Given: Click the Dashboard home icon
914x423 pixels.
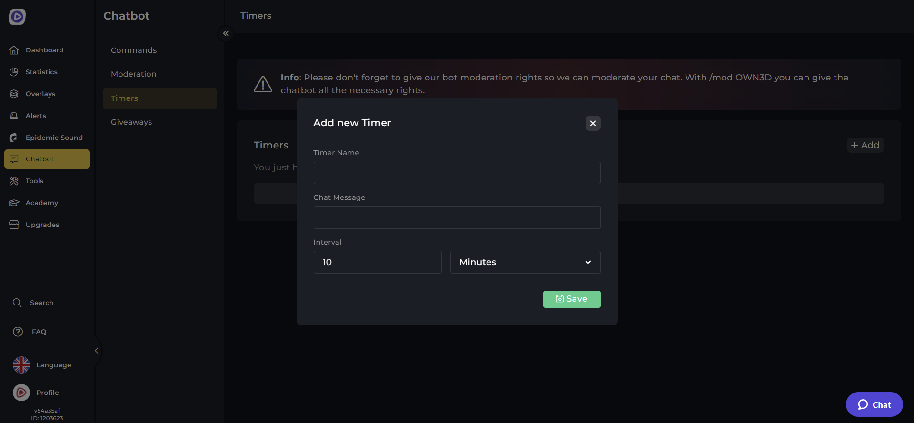Looking at the screenshot, I should (14, 50).
